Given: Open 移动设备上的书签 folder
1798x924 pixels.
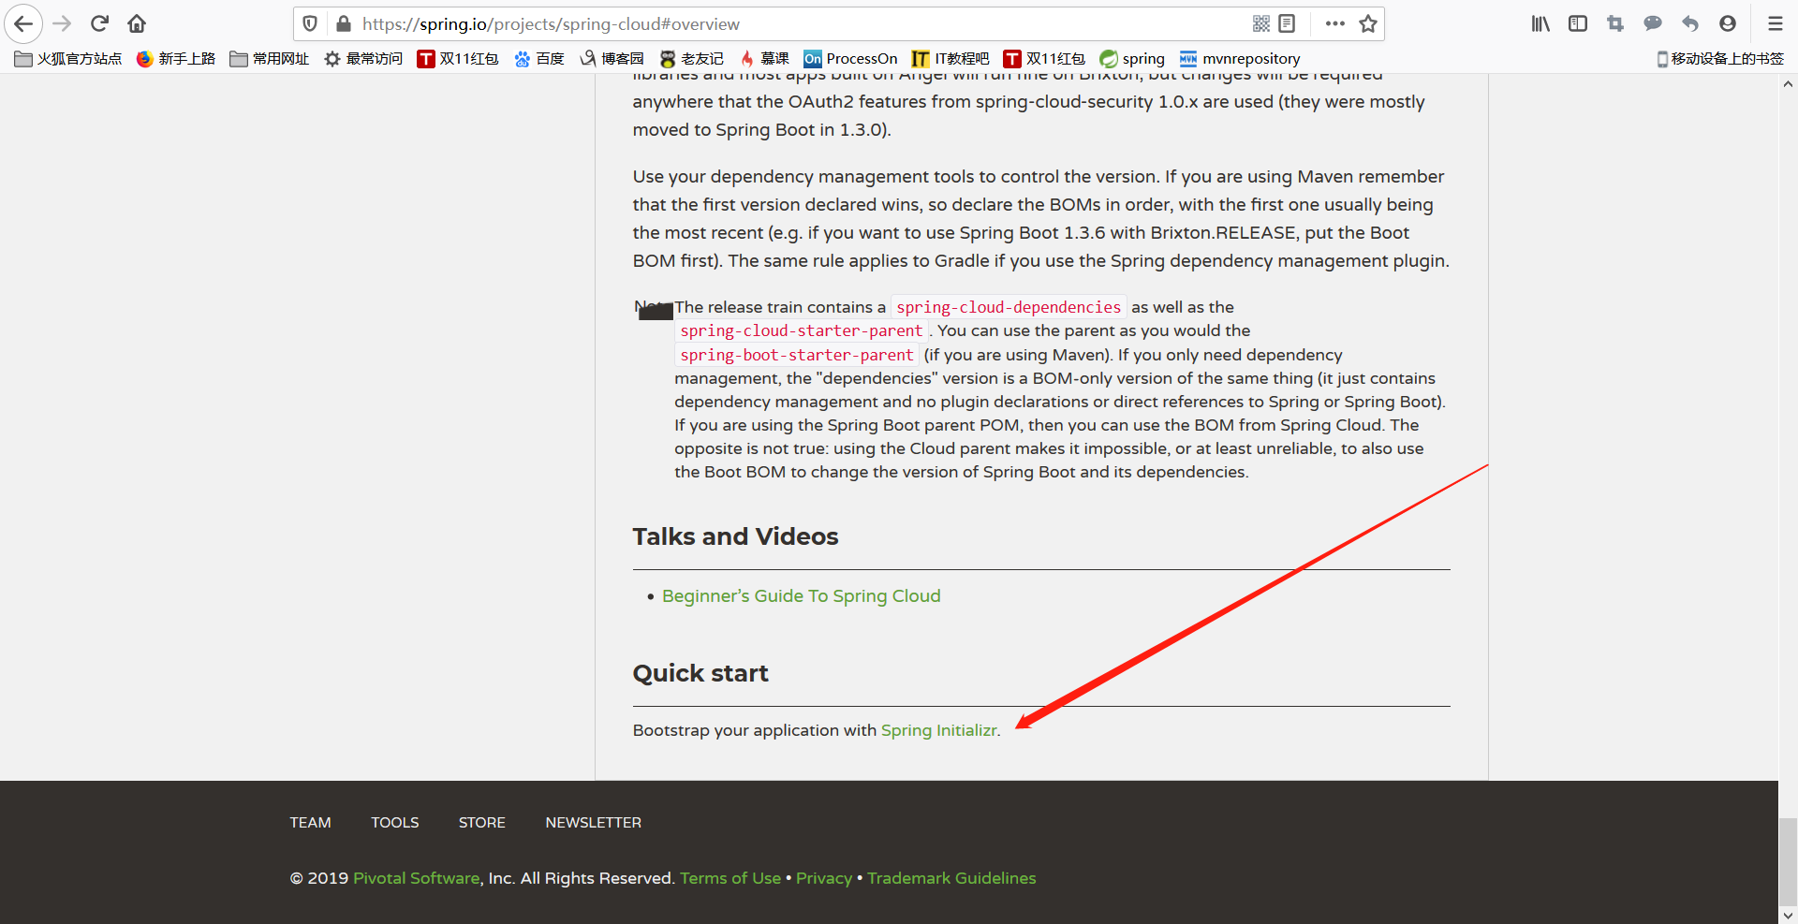Looking at the screenshot, I should coord(1720,59).
